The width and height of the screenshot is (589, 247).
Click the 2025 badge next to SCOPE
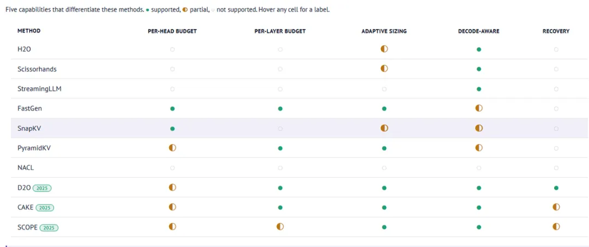click(49, 227)
